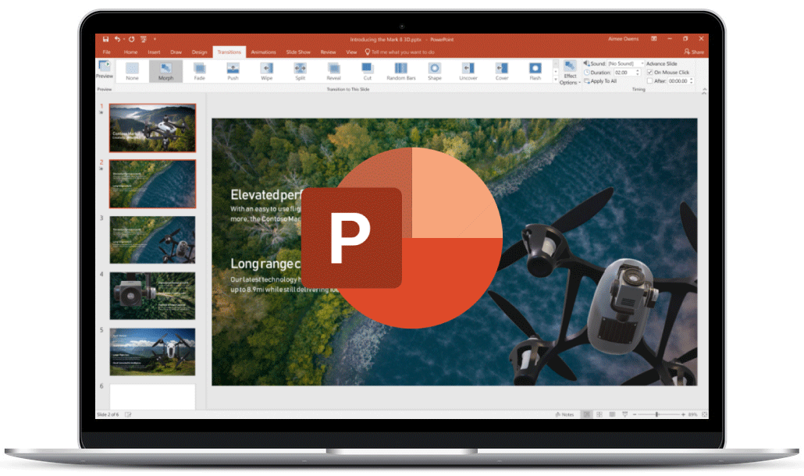Switch to Normal view icon in status bar

(586, 414)
